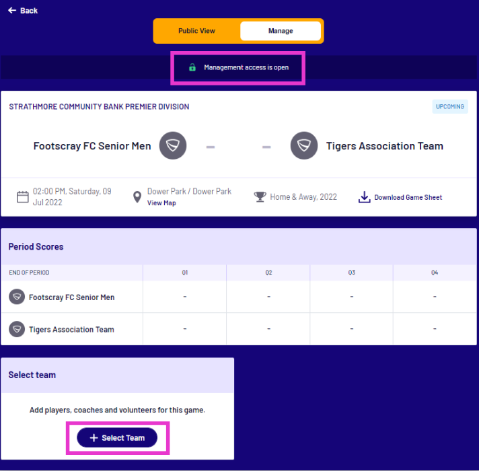Click the calendar date icon
479x471 pixels.
click(x=23, y=197)
